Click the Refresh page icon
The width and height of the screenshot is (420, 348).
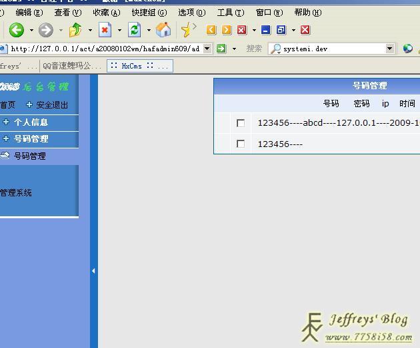[x=134, y=30]
